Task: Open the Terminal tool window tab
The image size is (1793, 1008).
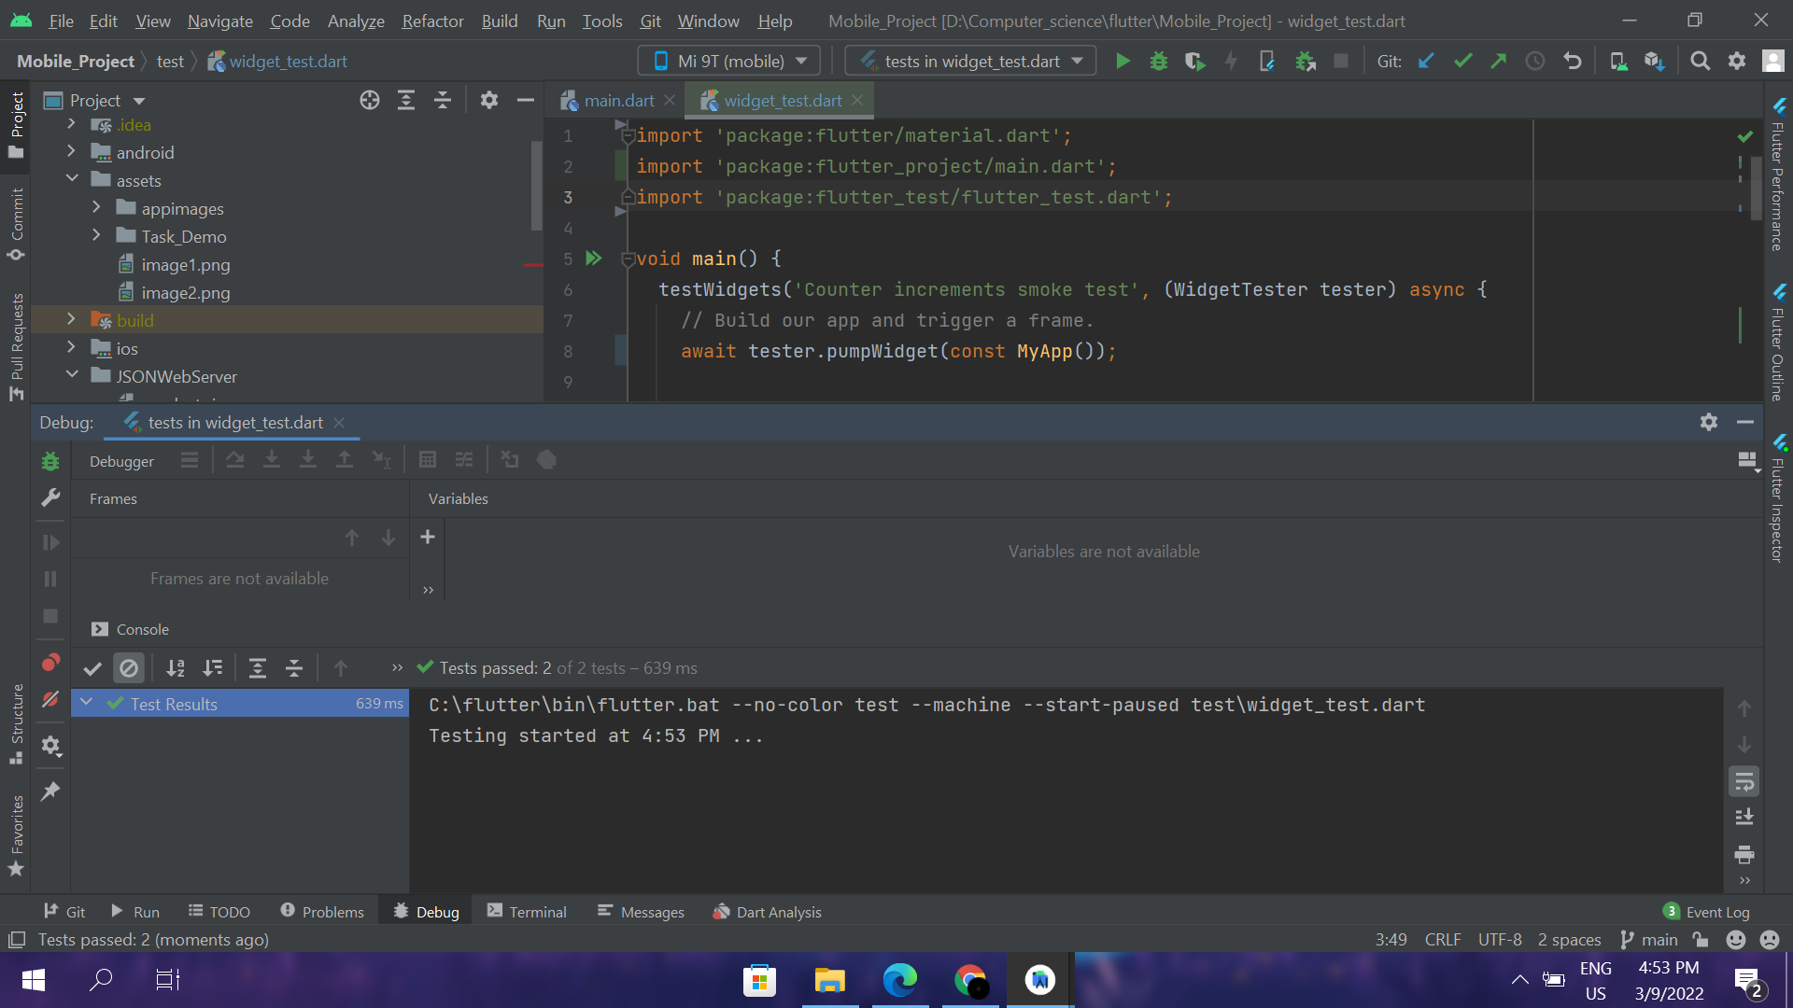Action: [527, 912]
